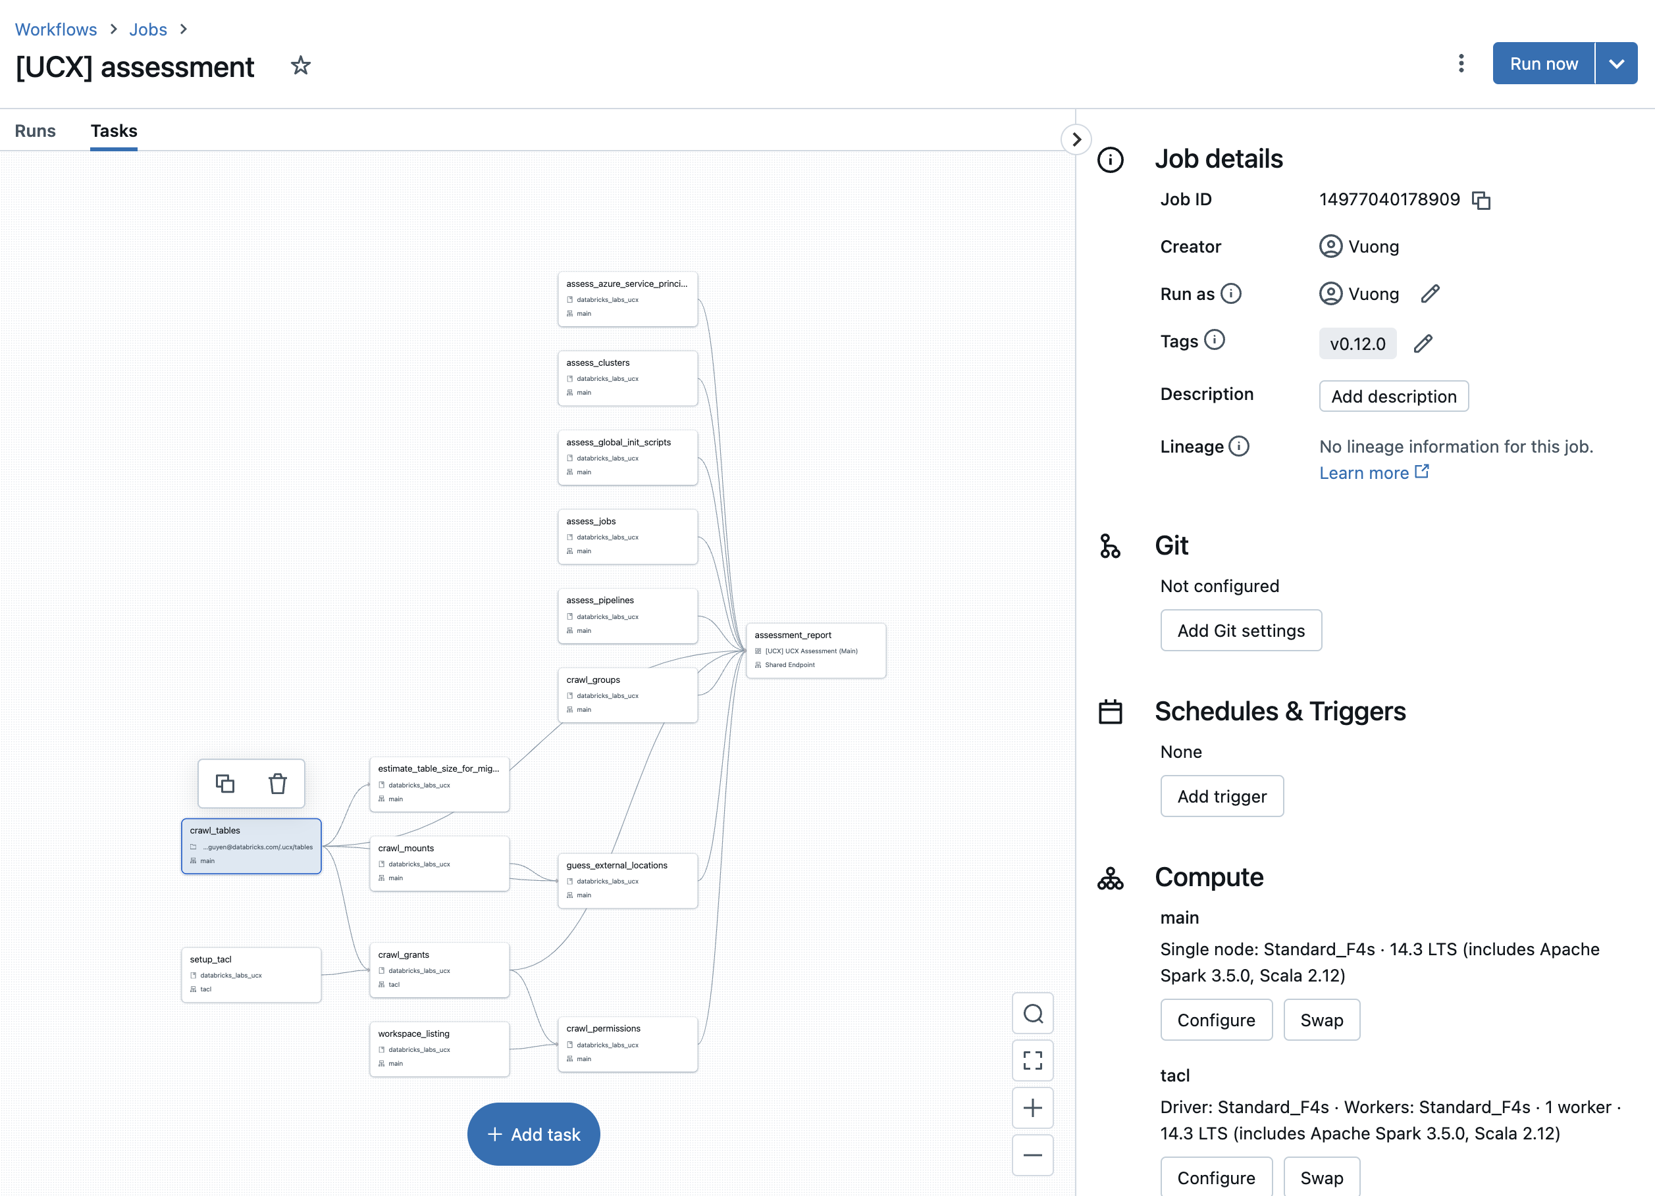This screenshot has height=1196, width=1655.
Task: Go to Jobs in the breadcrumb
Action: click(x=148, y=29)
